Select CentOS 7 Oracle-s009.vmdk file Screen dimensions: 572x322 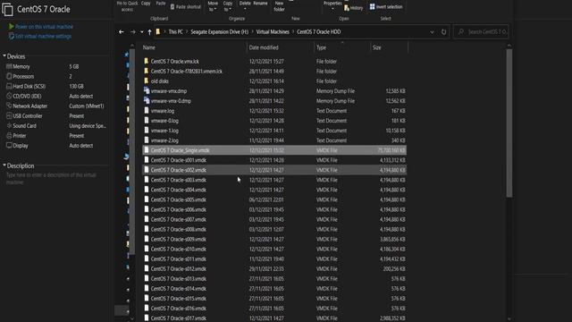(x=274, y=239)
